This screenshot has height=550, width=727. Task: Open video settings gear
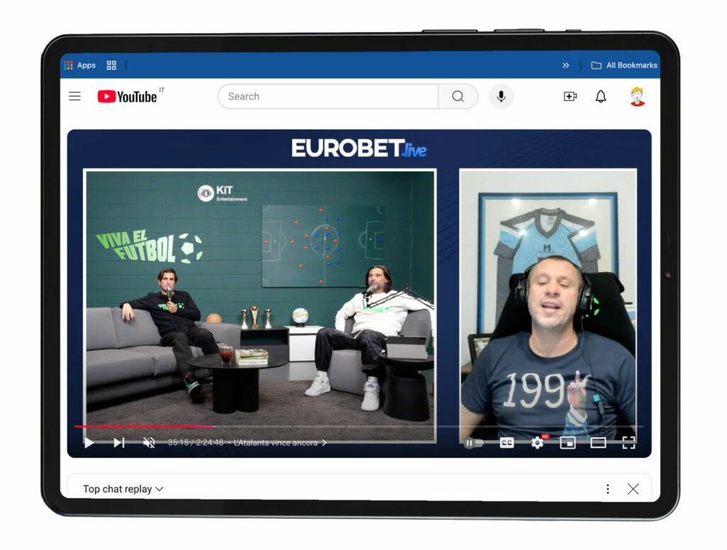coord(537,443)
